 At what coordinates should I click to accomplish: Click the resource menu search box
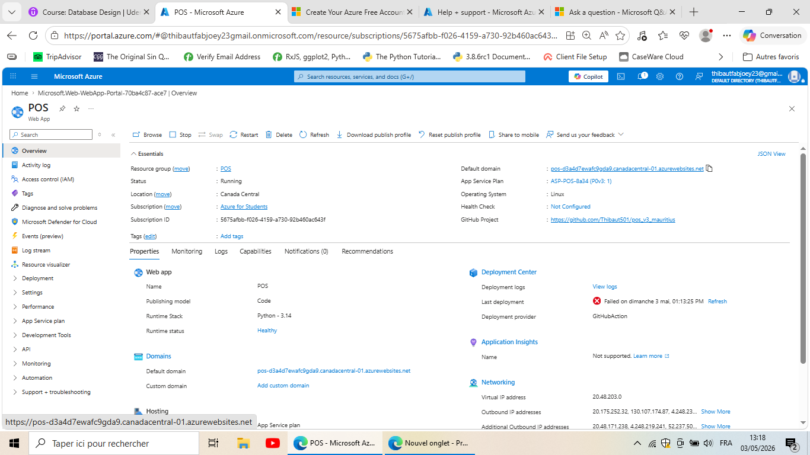tap(52, 134)
